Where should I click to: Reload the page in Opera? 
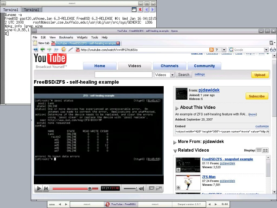pyautogui.click(x=63, y=50)
